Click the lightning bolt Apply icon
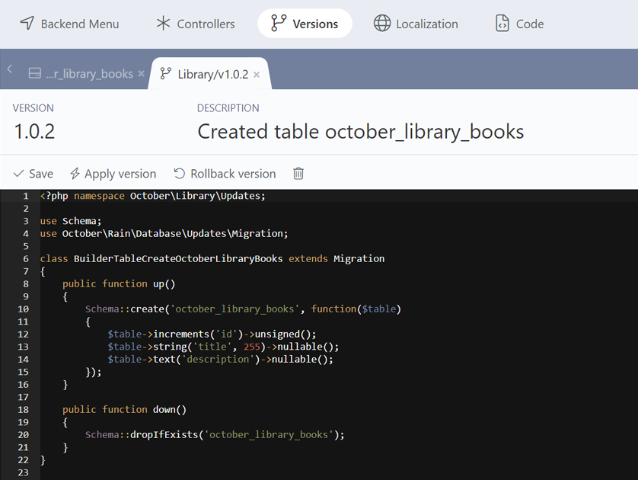Image resolution: width=638 pixels, height=480 pixels. (75, 174)
